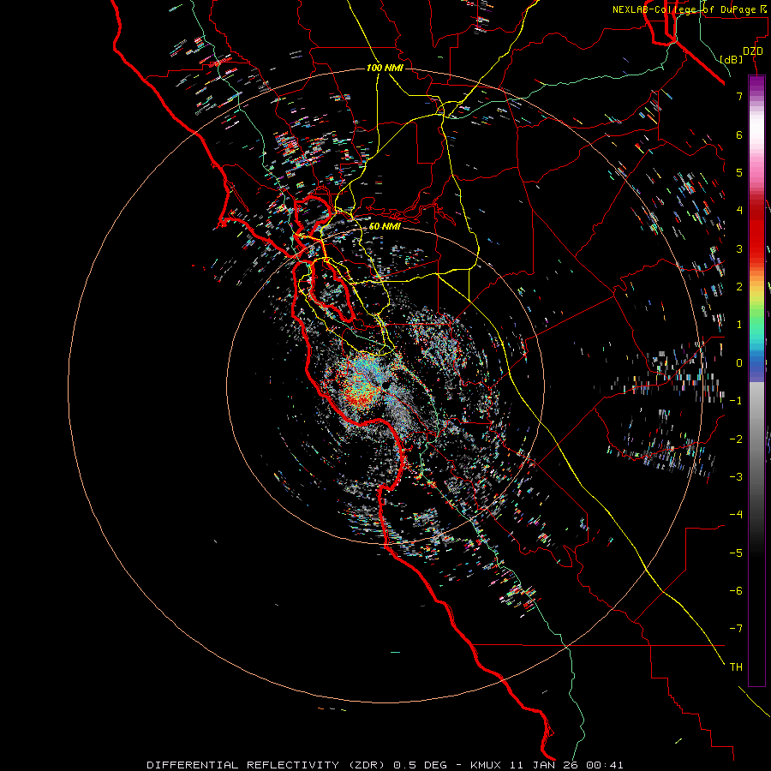This screenshot has height=771, width=771.
Task: Click the "NEXLAB-College of DuPage" credit text
Action: point(684,9)
